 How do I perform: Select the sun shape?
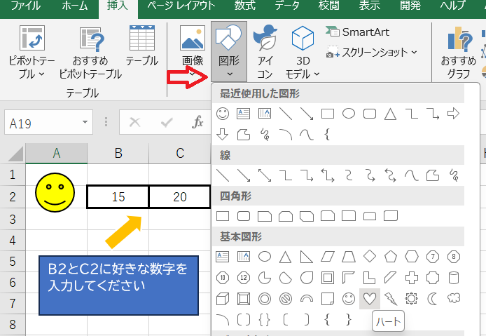(411, 298)
